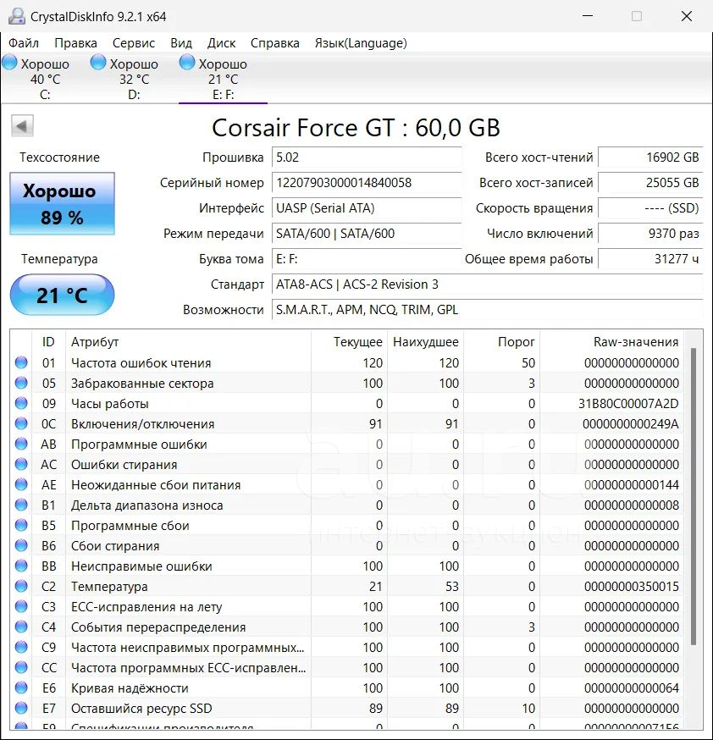
Task: Click the total work time 31277 ч
Action: click(650, 259)
